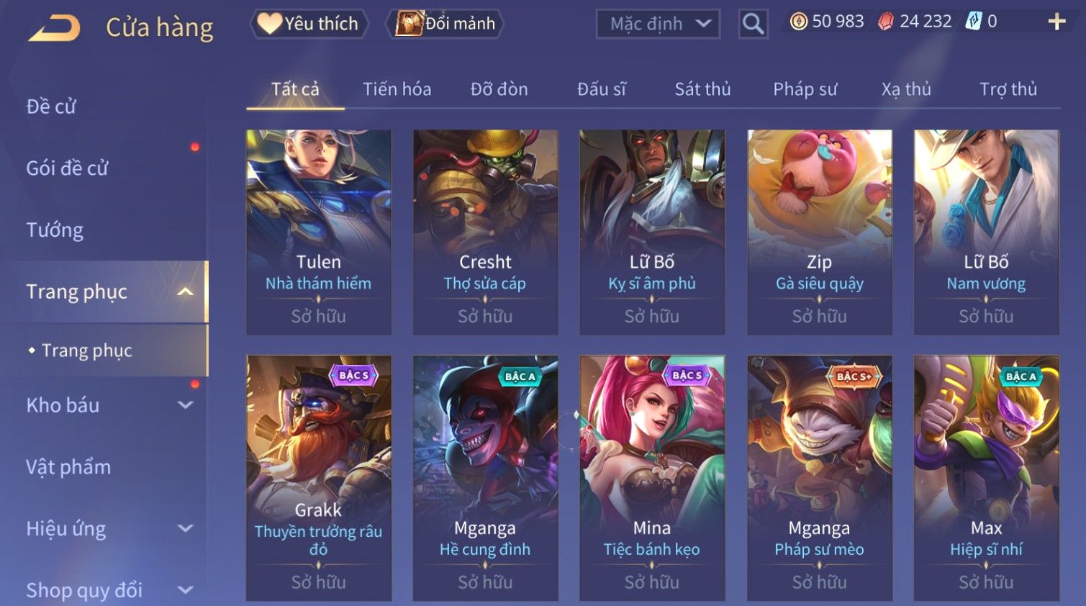
Task: Open Gói đề cử in sidebar
Action: 67,168
